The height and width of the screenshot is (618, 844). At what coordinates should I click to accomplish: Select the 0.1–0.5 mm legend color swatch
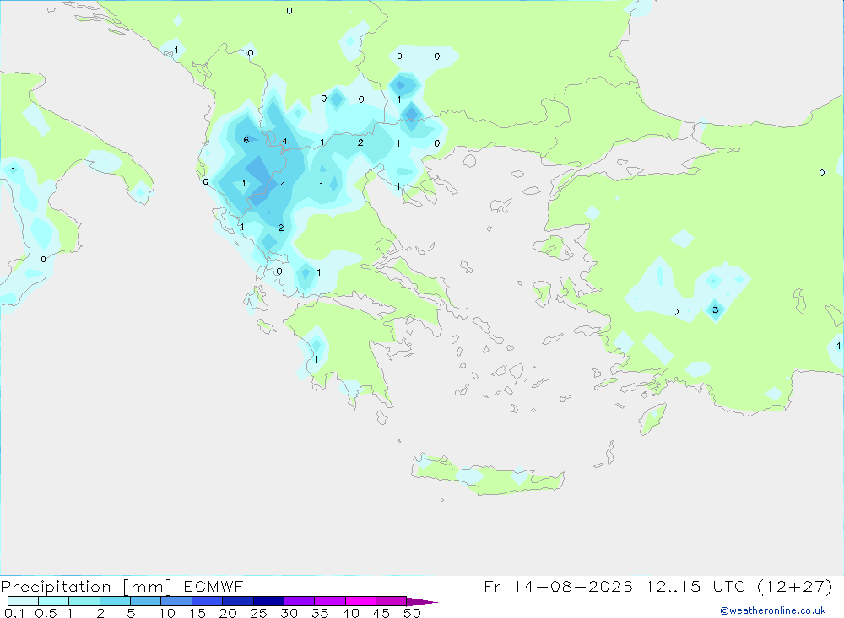23,601
